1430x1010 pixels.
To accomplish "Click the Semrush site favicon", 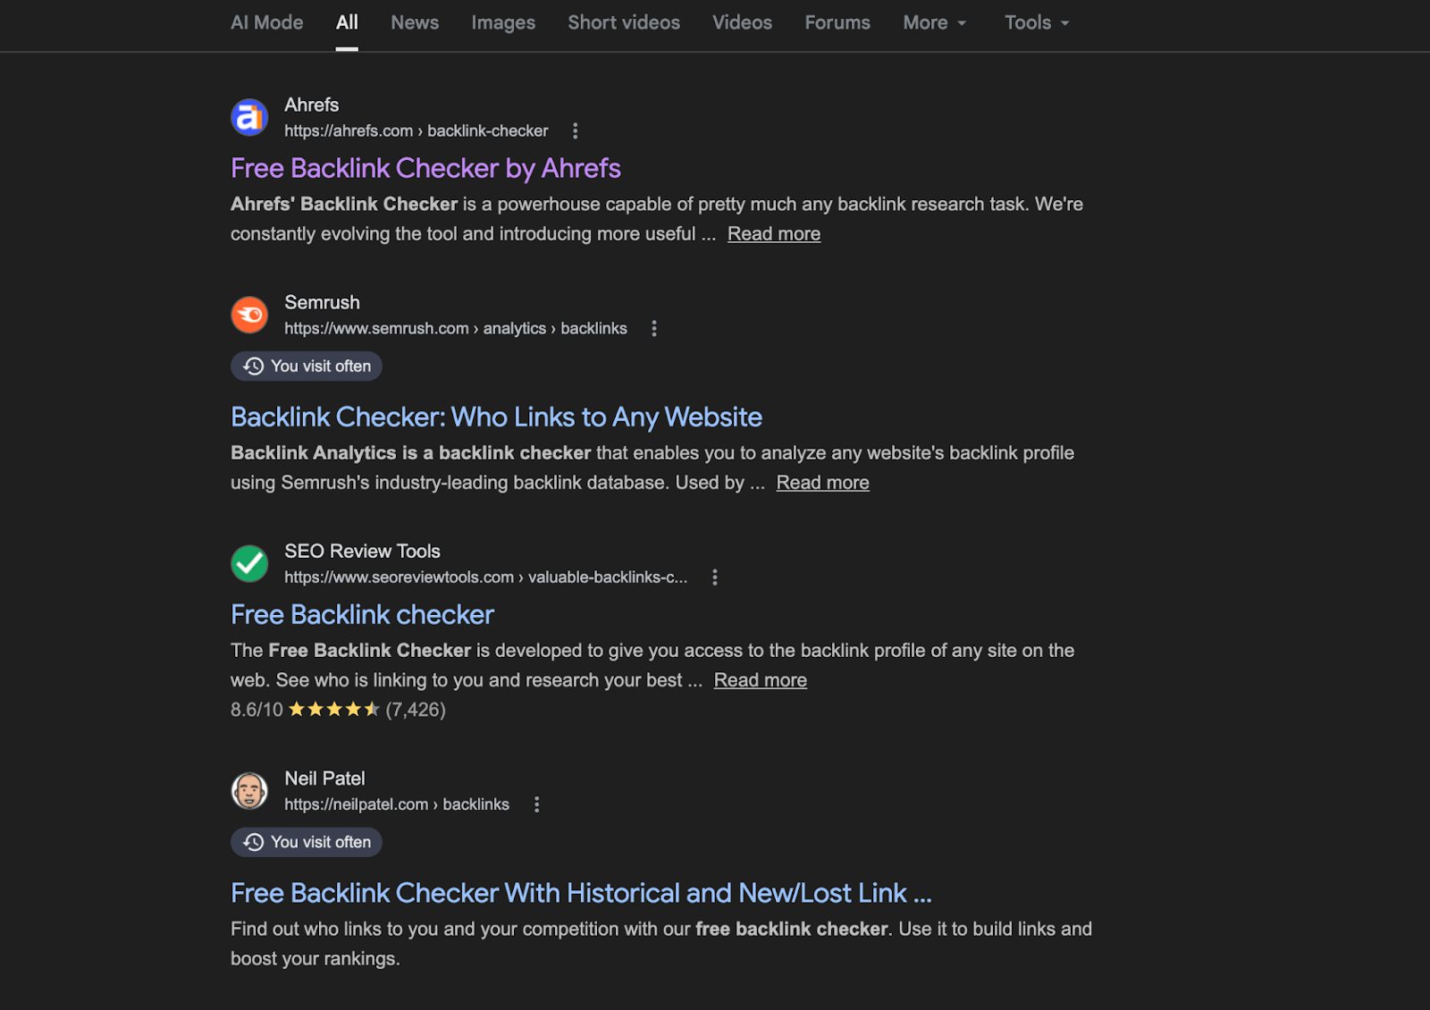I will [x=248, y=315].
